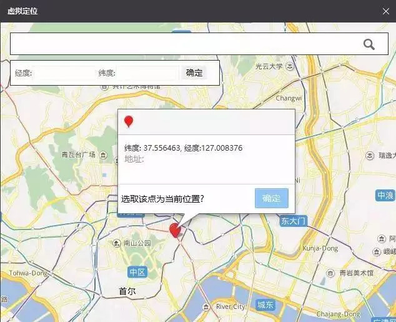Focus the 纬度 latitude input field
Image resolution: width=396 pixels, height=322 pixels.
(147, 73)
